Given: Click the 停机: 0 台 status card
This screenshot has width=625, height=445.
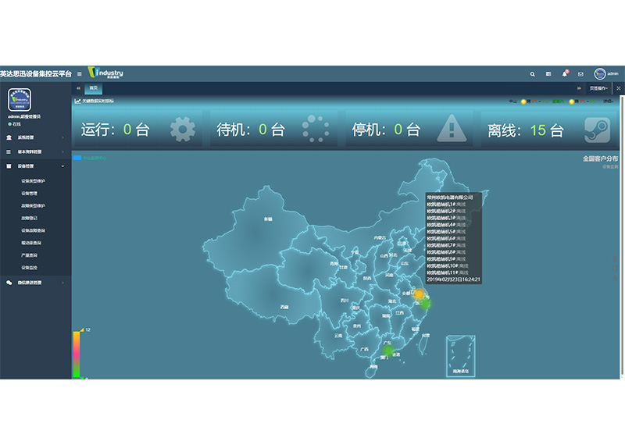Looking at the screenshot, I should 409,129.
